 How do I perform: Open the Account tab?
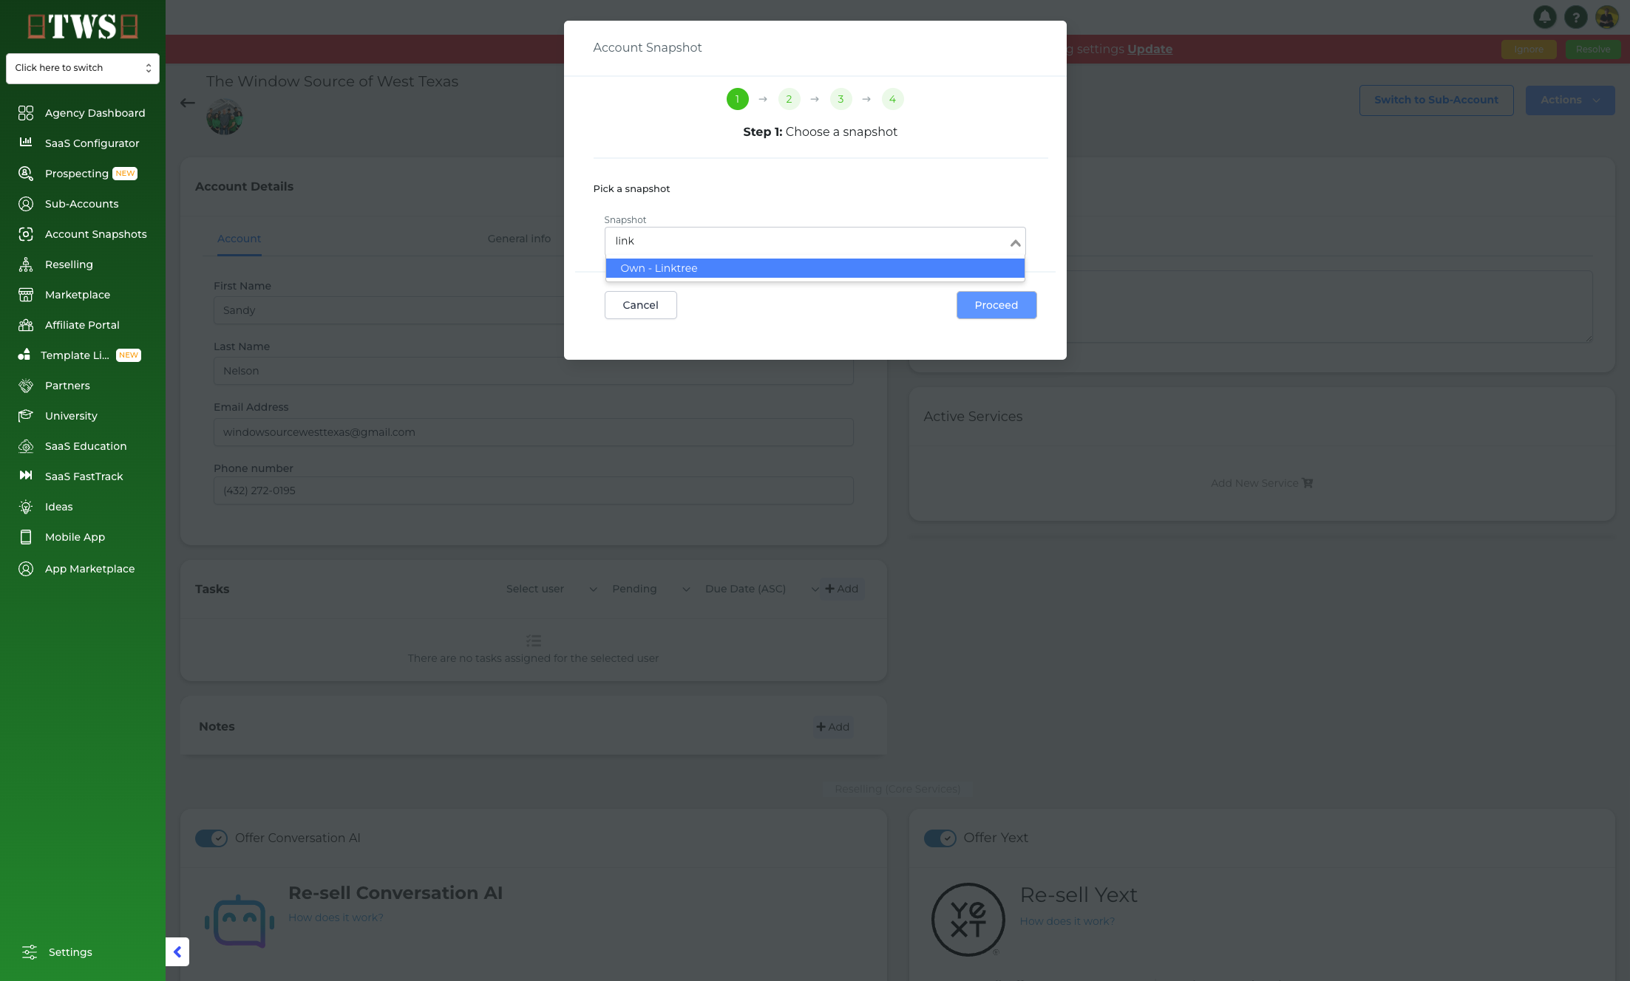pos(239,239)
